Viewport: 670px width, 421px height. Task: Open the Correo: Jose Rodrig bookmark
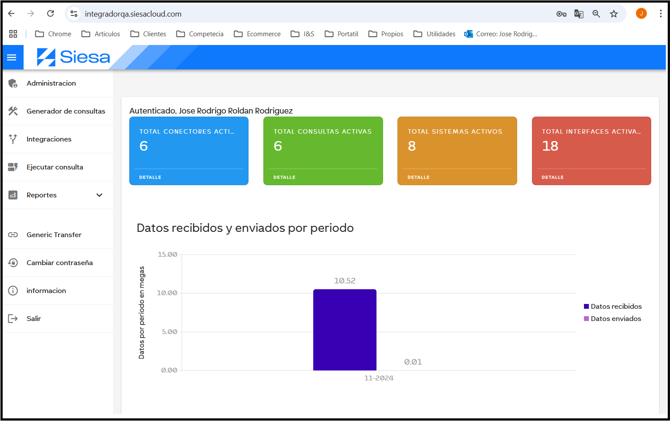pos(501,34)
